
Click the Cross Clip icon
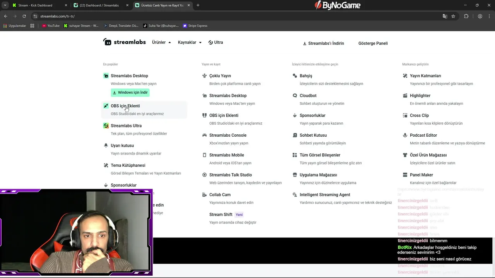(405, 115)
